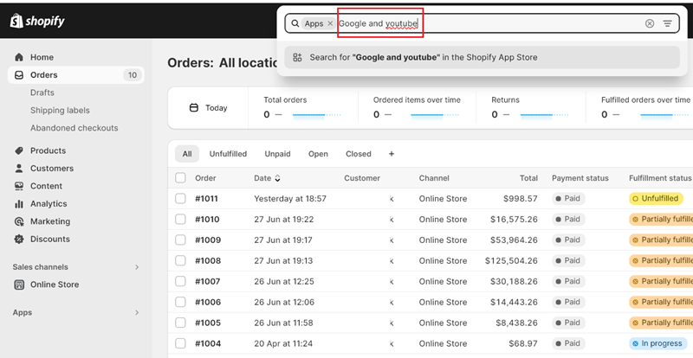Click the Channel column header
The height and width of the screenshot is (358, 693).
(434, 178)
